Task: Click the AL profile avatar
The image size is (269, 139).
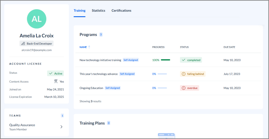Action: pyautogui.click(x=36, y=19)
